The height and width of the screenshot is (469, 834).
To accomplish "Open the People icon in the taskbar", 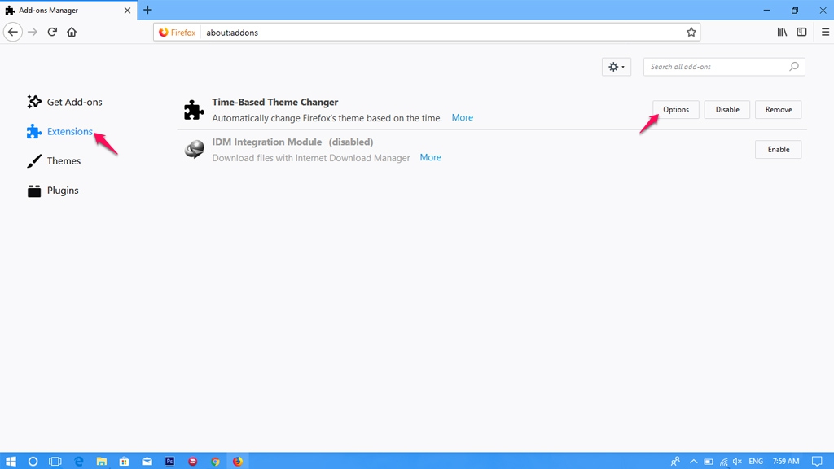I will click(x=675, y=461).
